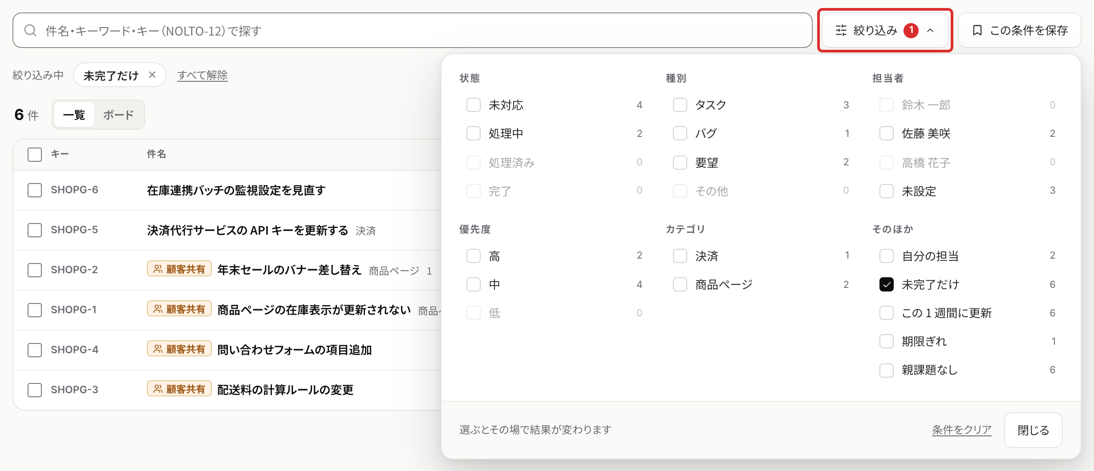Click the red filter count badge

911,30
